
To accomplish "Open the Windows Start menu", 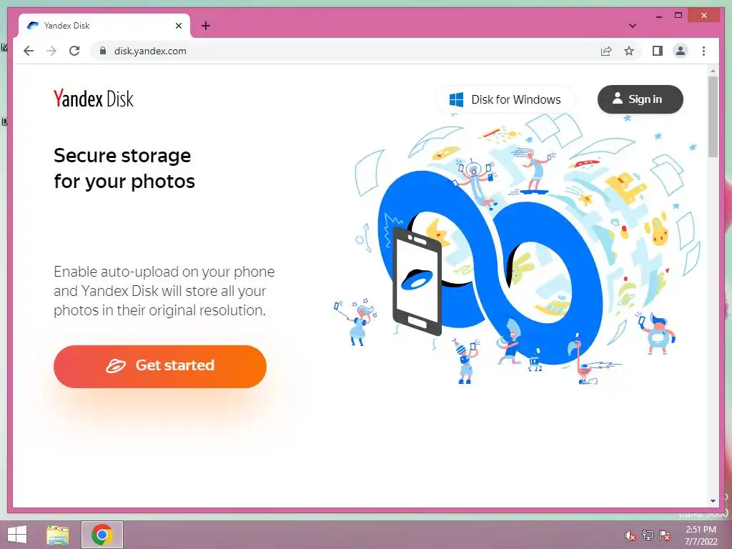I will point(17,535).
